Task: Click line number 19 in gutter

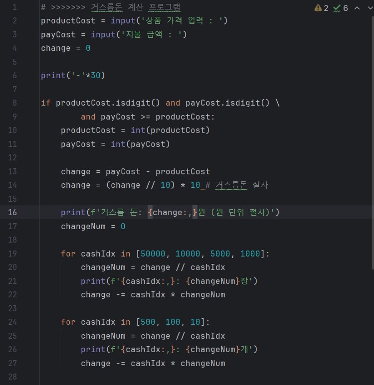Action: pyautogui.click(x=12, y=254)
